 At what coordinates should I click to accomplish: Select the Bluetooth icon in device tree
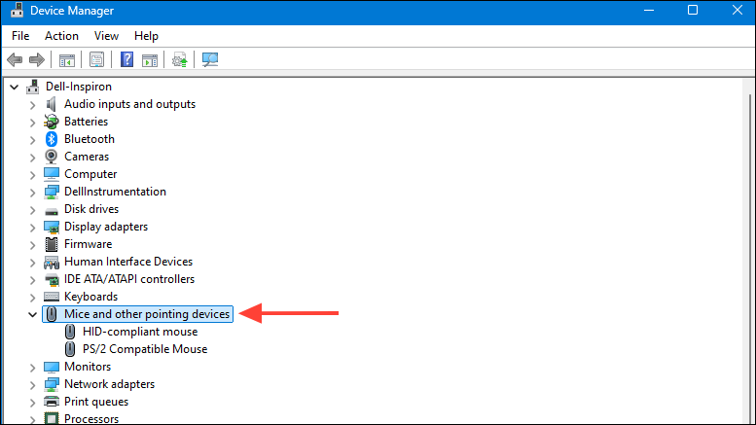52,139
